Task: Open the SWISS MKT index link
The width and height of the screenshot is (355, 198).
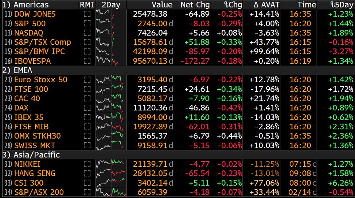Action: 35,145
